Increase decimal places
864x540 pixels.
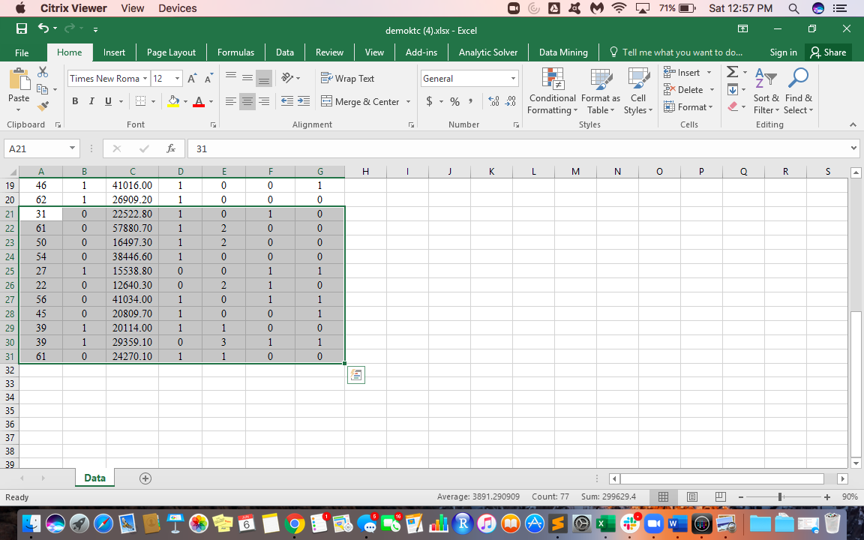click(493, 101)
